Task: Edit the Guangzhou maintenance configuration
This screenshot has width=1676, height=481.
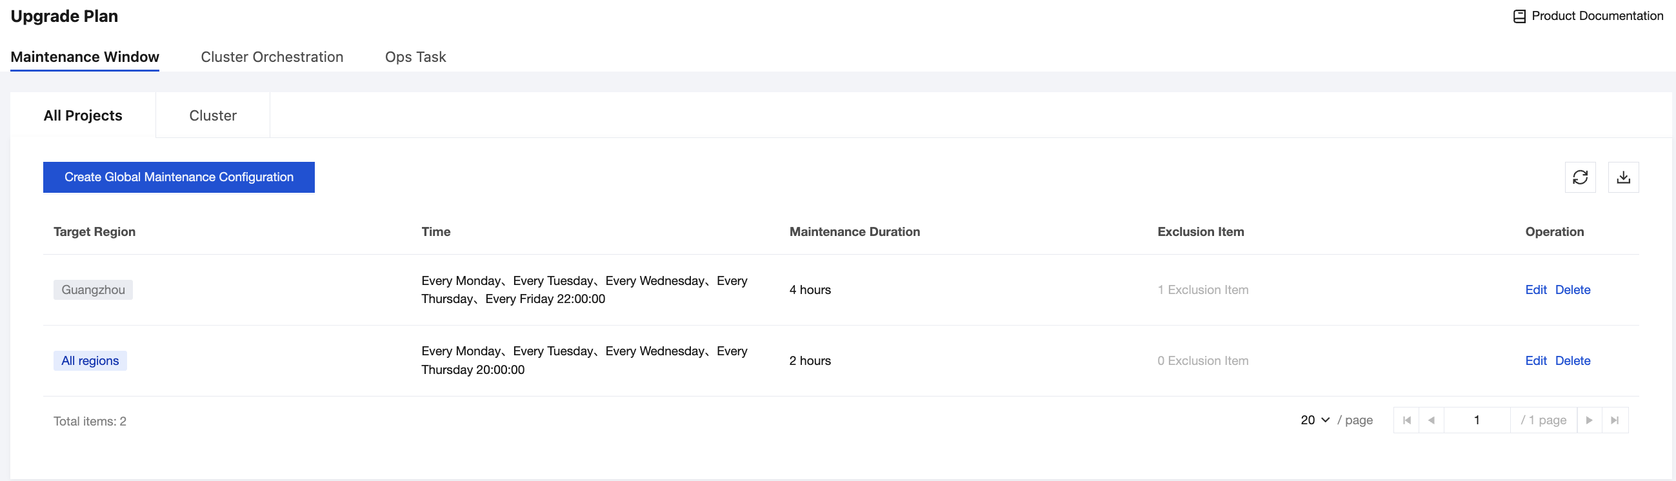Action: coord(1535,290)
